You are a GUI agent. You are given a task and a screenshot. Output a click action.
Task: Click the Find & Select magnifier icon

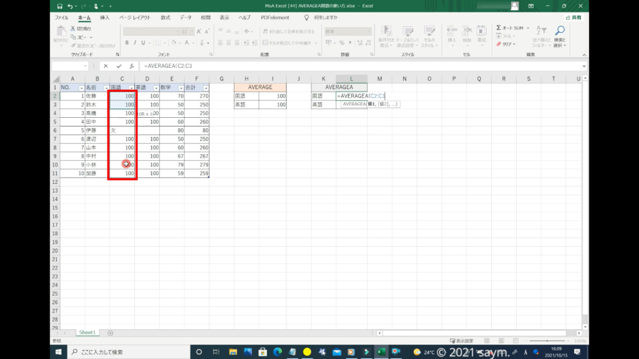tap(560, 31)
